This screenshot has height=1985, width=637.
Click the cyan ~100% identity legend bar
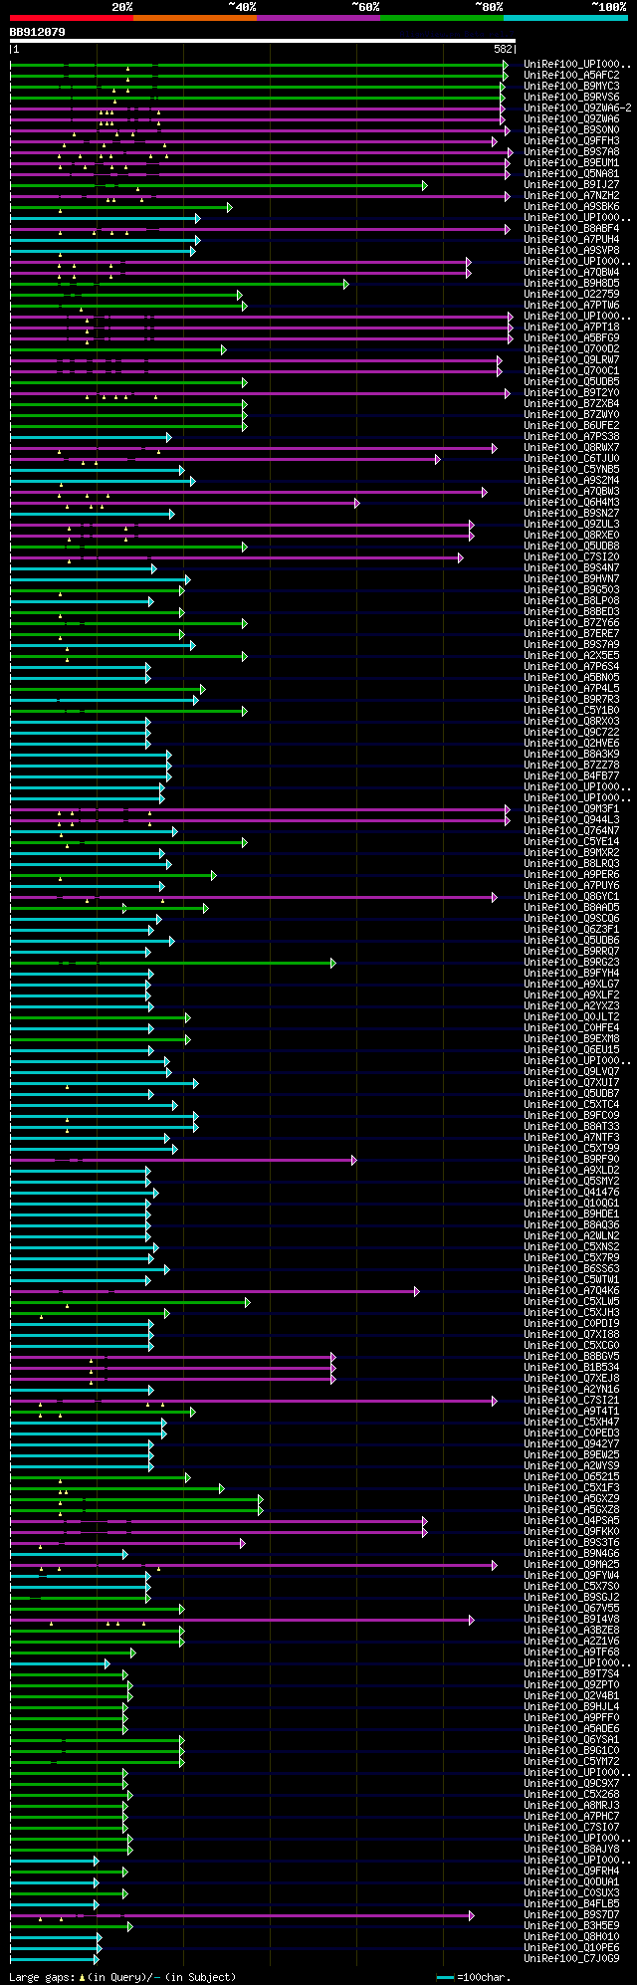coord(565,18)
